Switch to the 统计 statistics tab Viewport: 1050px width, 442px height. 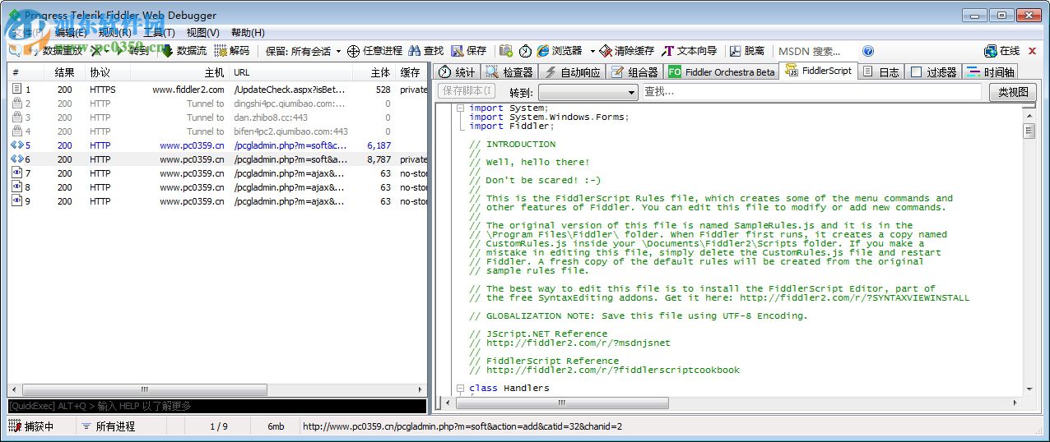(x=457, y=71)
